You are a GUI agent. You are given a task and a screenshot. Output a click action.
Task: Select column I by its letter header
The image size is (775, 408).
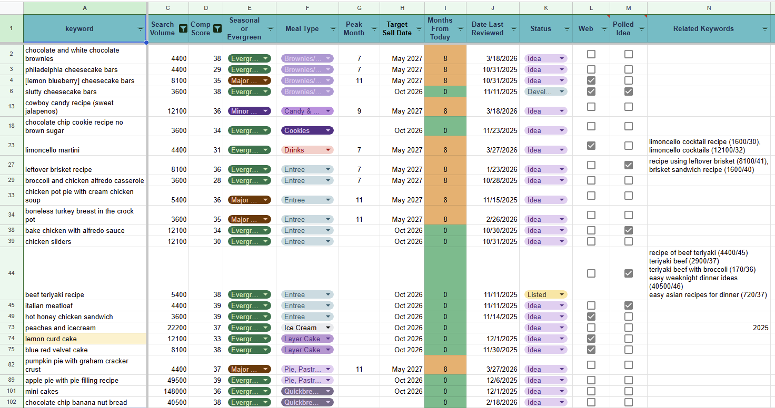[445, 8]
